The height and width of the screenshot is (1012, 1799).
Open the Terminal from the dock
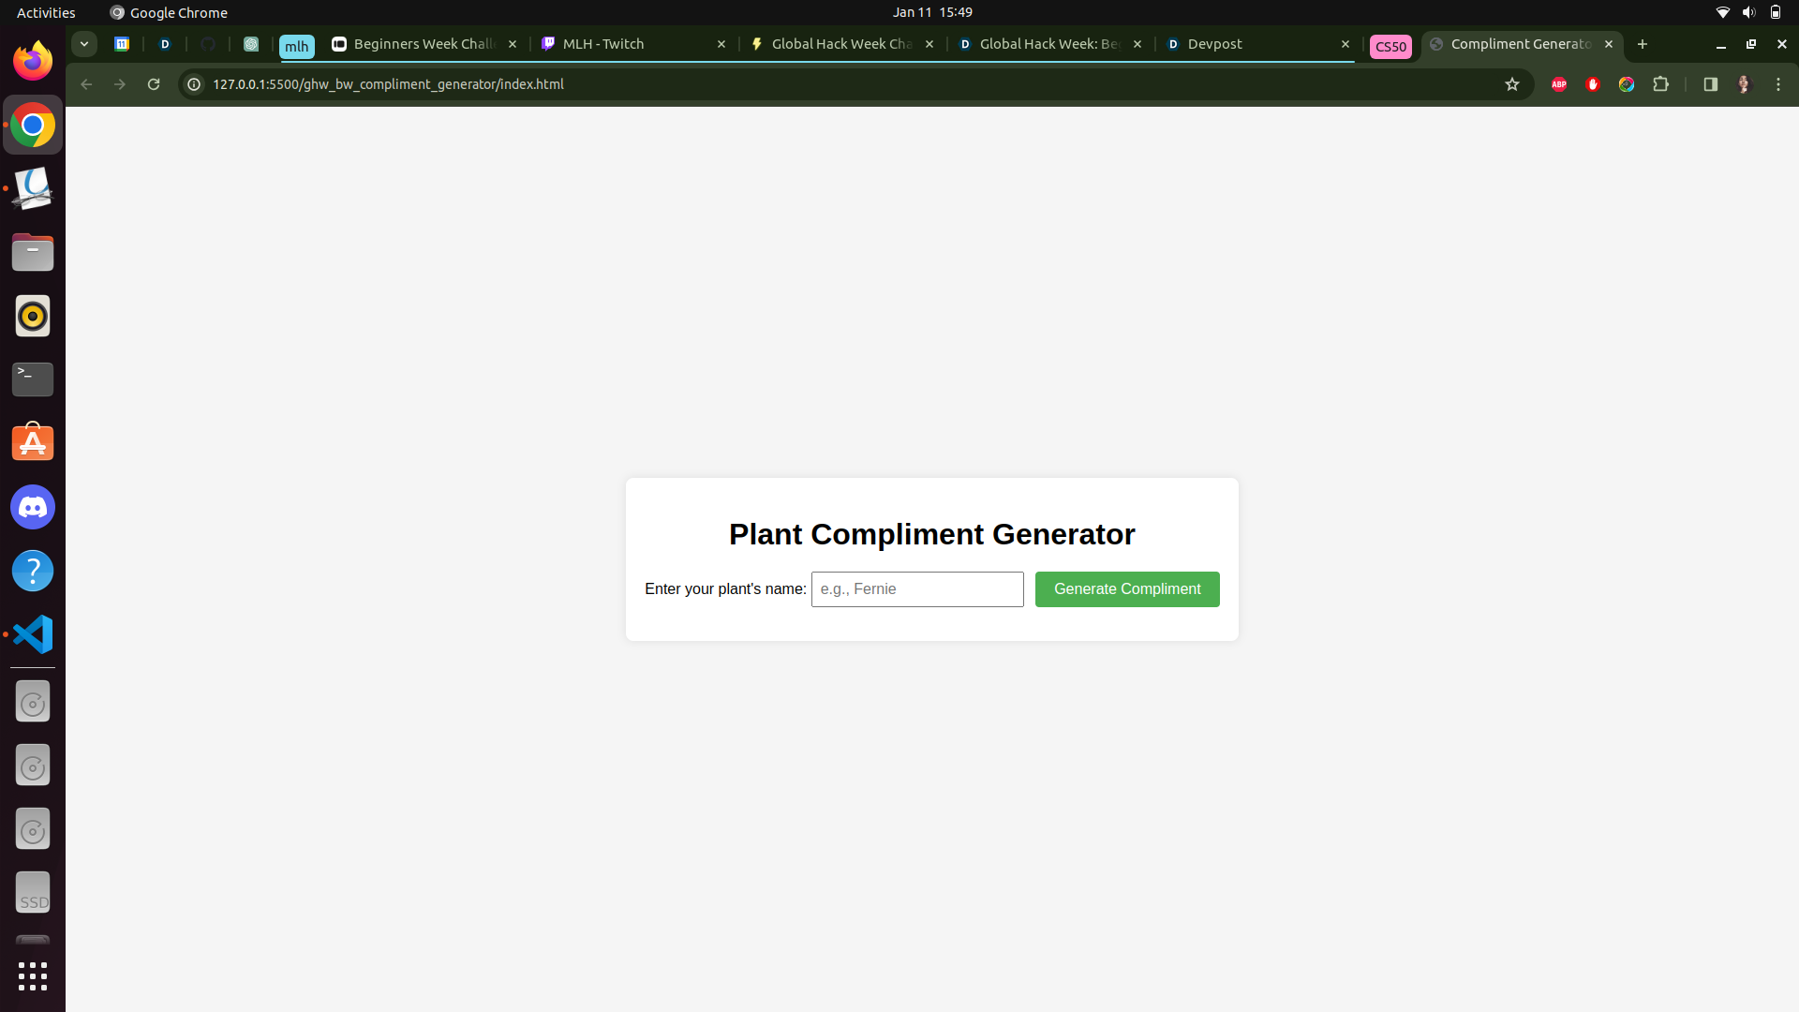(x=32, y=379)
